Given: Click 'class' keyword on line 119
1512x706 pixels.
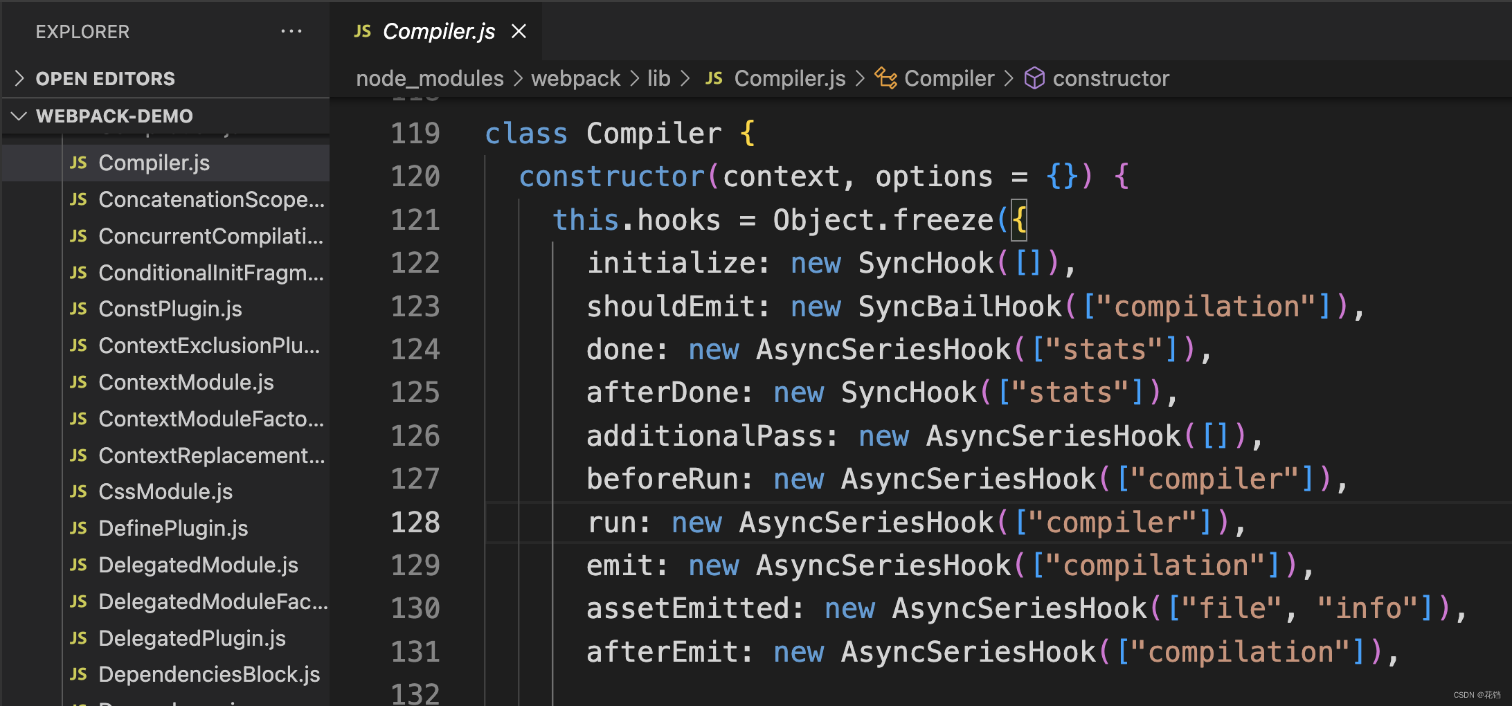Looking at the screenshot, I should point(526,134).
